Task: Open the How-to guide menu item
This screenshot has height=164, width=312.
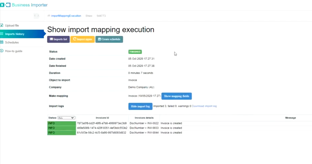Action: click(14, 51)
